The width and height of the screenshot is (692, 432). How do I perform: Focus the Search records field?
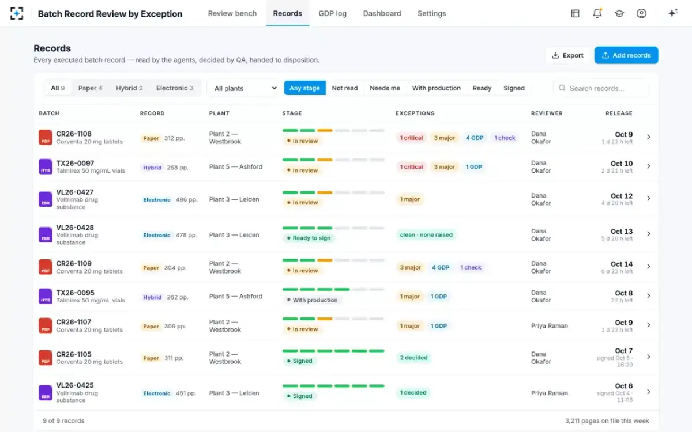point(601,88)
